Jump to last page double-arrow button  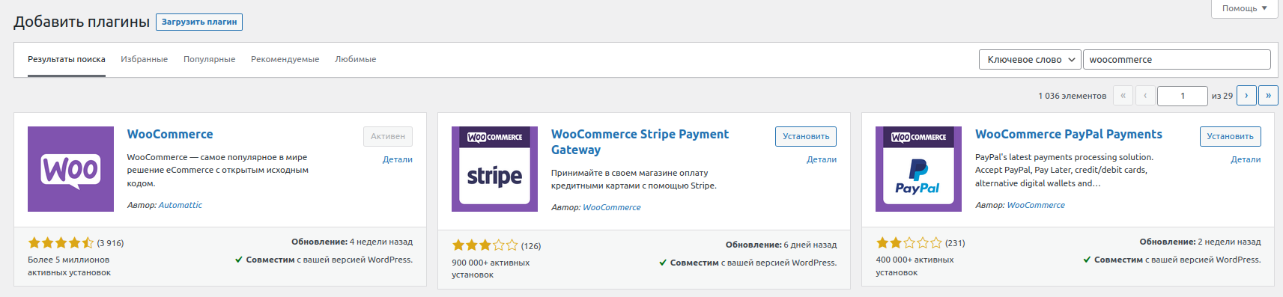[1268, 96]
